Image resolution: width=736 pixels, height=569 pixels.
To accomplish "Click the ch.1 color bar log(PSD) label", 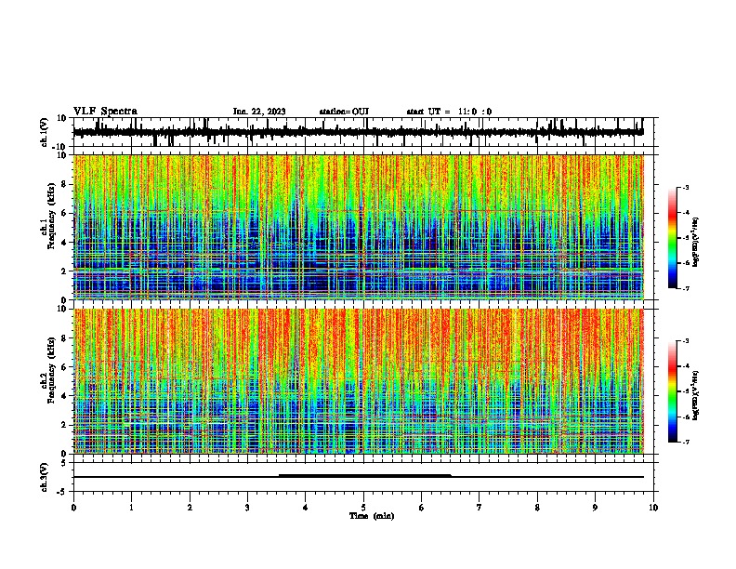I will coord(696,243).
